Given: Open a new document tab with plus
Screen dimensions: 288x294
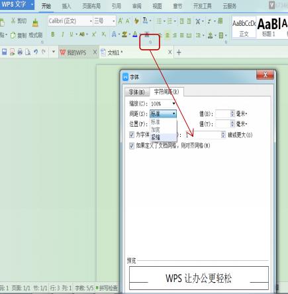Looking at the screenshot, I should 179,52.
